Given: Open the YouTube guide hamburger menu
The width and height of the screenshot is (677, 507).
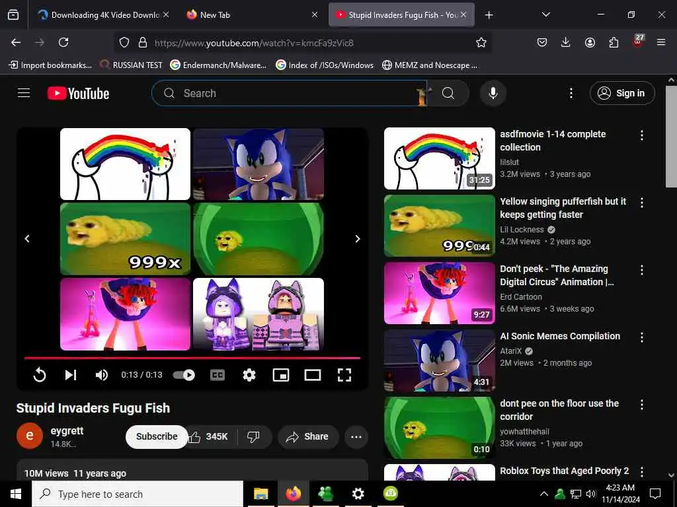Looking at the screenshot, I should (24, 93).
